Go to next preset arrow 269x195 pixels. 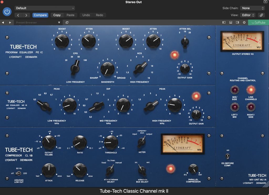click(x=10, y=23)
